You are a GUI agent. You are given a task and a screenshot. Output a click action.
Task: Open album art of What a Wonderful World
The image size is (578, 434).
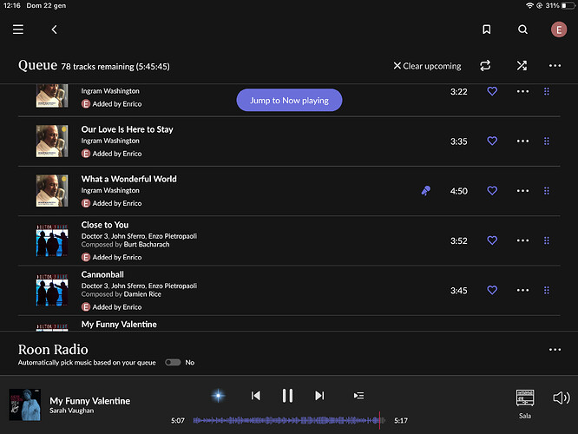52,191
